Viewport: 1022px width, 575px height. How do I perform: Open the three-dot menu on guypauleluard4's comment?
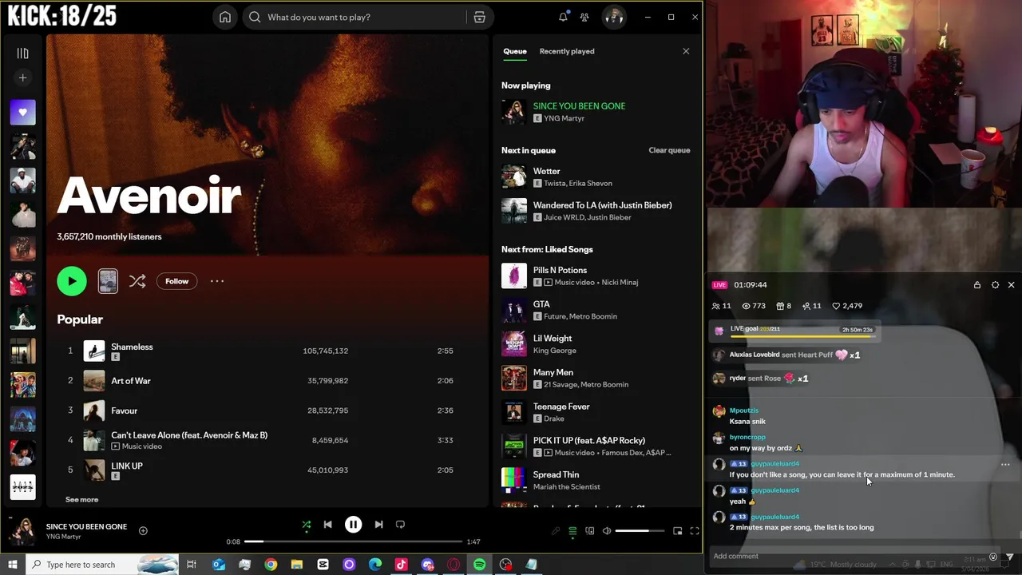1005,464
